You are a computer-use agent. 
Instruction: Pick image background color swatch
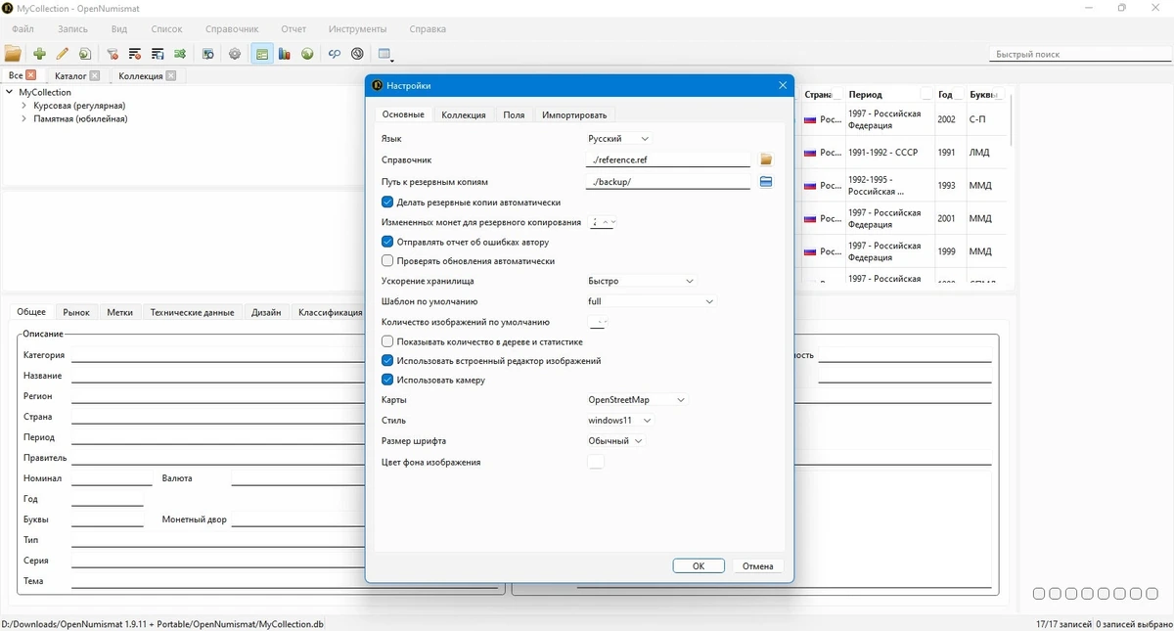click(596, 462)
